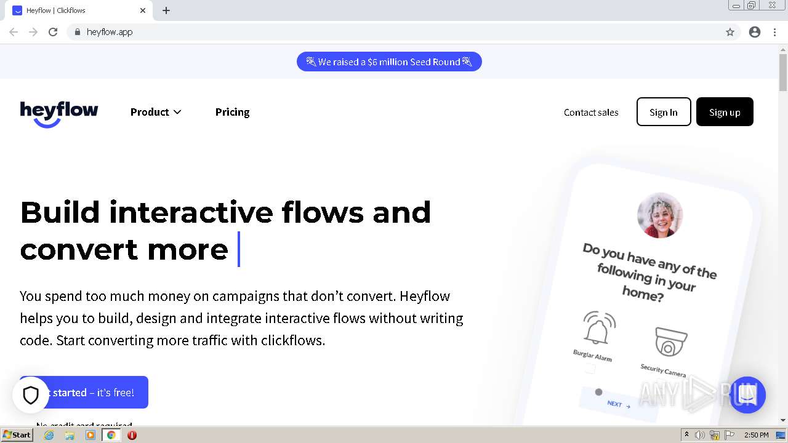Click Get started – it's free button

coord(84,392)
